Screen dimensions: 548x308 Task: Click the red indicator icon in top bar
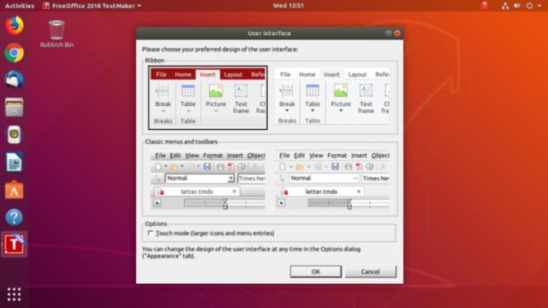coord(485,5)
